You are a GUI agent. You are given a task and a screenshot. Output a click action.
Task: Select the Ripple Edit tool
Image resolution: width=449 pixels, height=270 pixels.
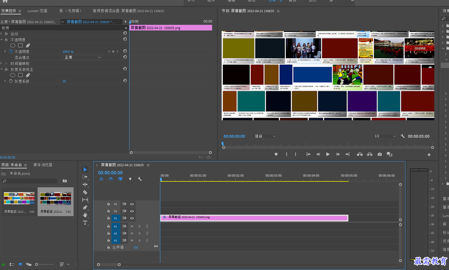pyautogui.click(x=85, y=185)
